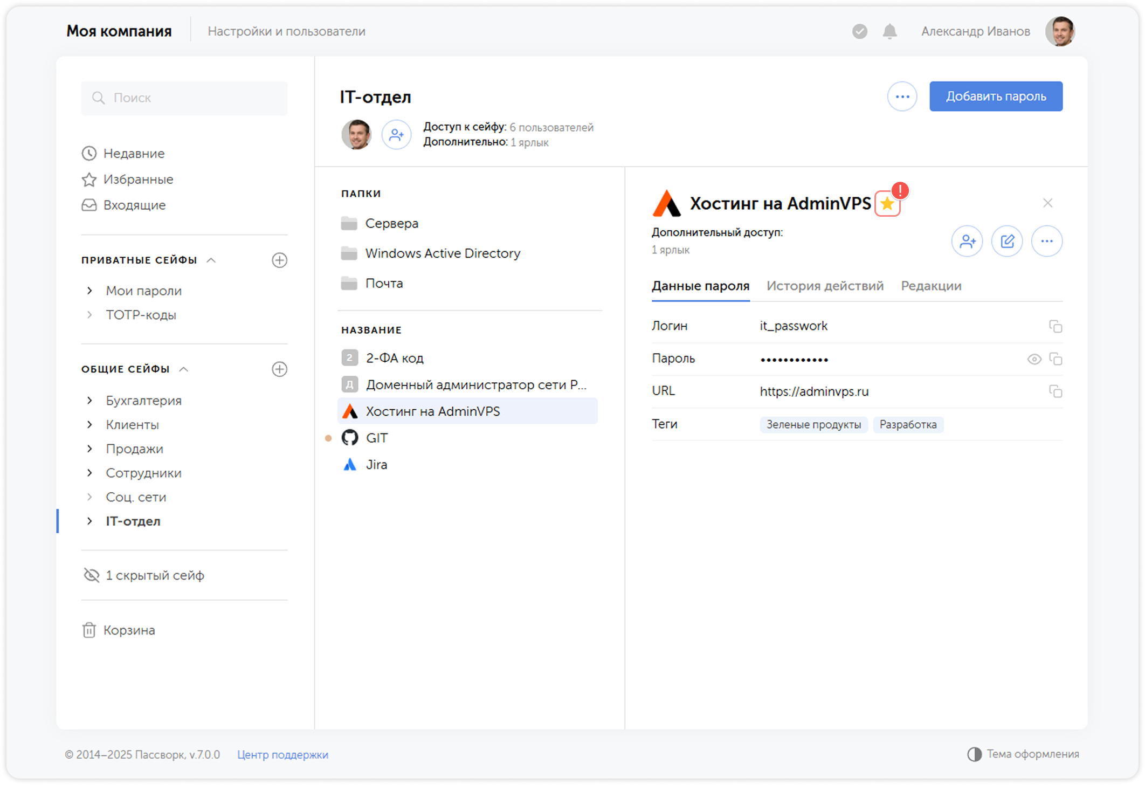Collapse the Приватные сейфы section
Screen dimensions: 1145x785
click(211, 260)
